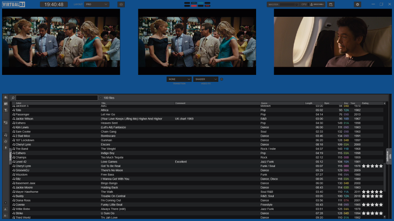
Task: Select GroovinDJ There's No Moon track
Action: click(x=197, y=170)
